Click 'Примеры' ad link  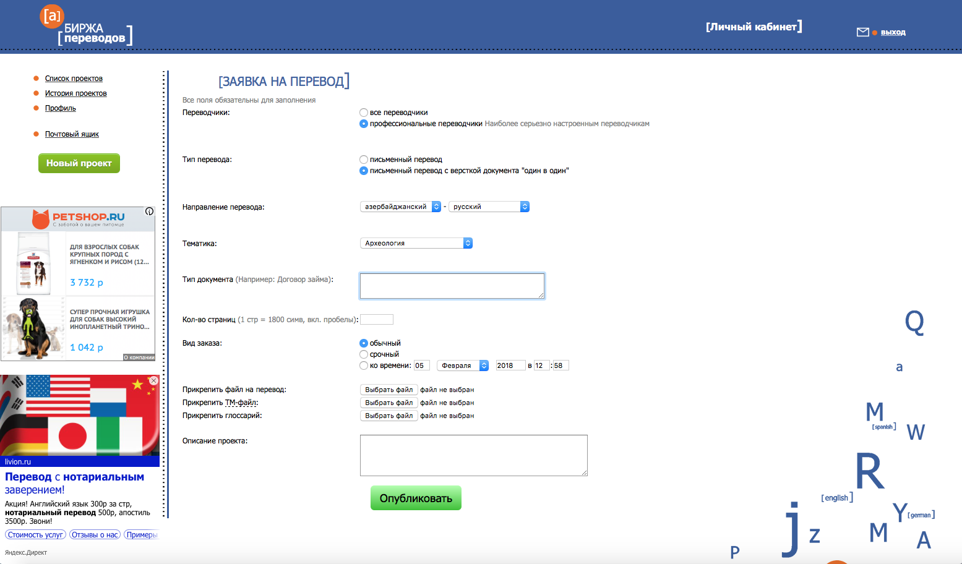(142, 535)
